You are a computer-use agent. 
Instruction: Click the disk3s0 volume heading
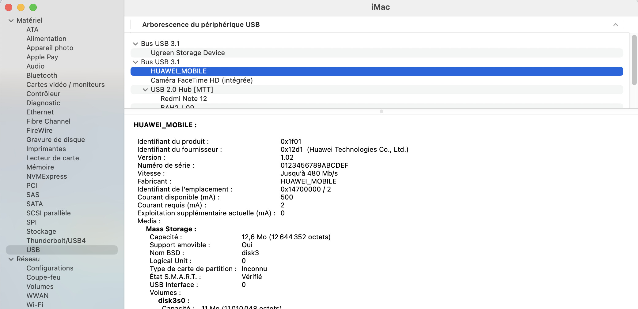(x=174, y=300)
